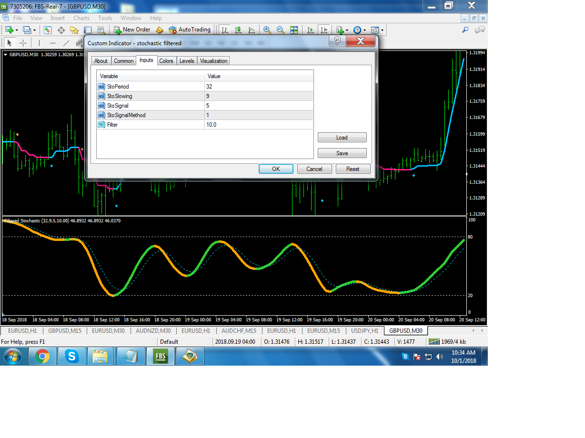Click the Zoom Out magnifier icon
The height and width of the screenshot is (438, 585).
click(281, 30)
